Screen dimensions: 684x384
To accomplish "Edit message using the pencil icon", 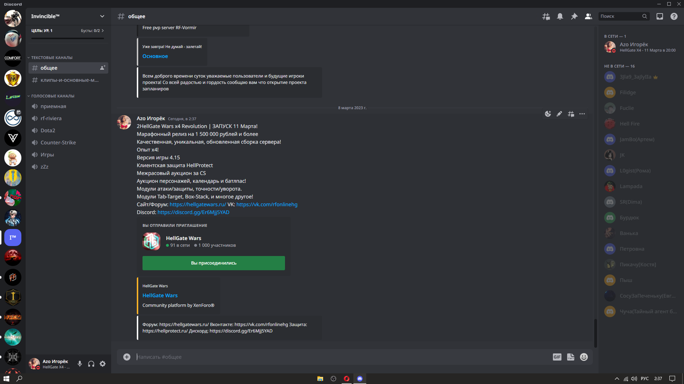I will [559, 114].
